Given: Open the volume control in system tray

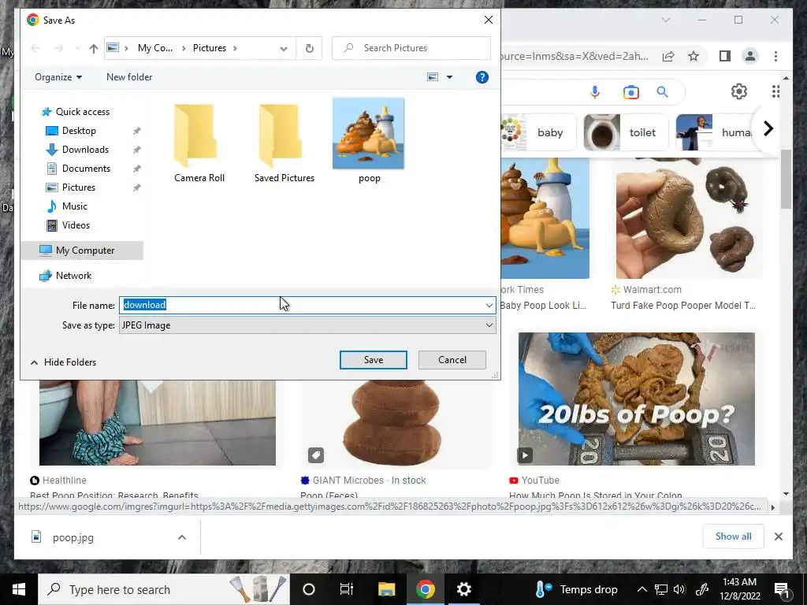Looking at the screenshot, I should click(x=679, y=589).
